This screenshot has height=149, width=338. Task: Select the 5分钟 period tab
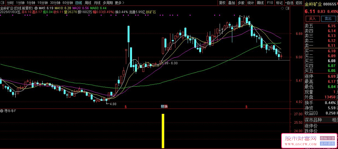tap(31, 3)
